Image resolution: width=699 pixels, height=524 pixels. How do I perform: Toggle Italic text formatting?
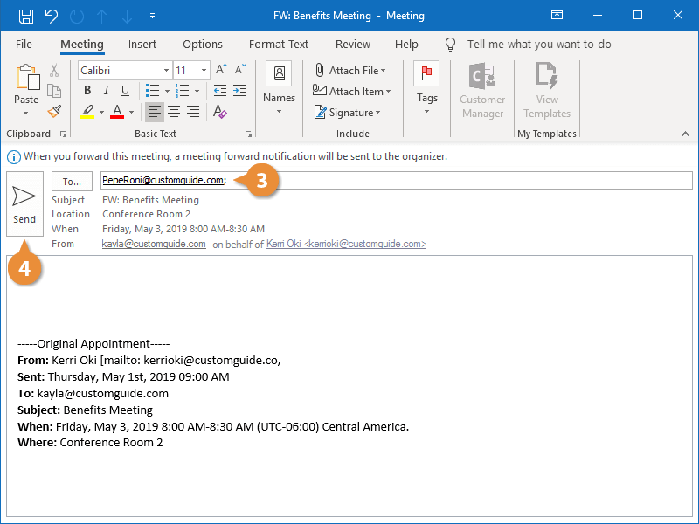[107, 91]
